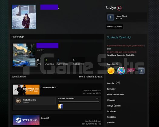Screen dimensions: 159x127
Task: Select the 25+ games collector badge
Action: pyautogui.click(x=131, y=70)
